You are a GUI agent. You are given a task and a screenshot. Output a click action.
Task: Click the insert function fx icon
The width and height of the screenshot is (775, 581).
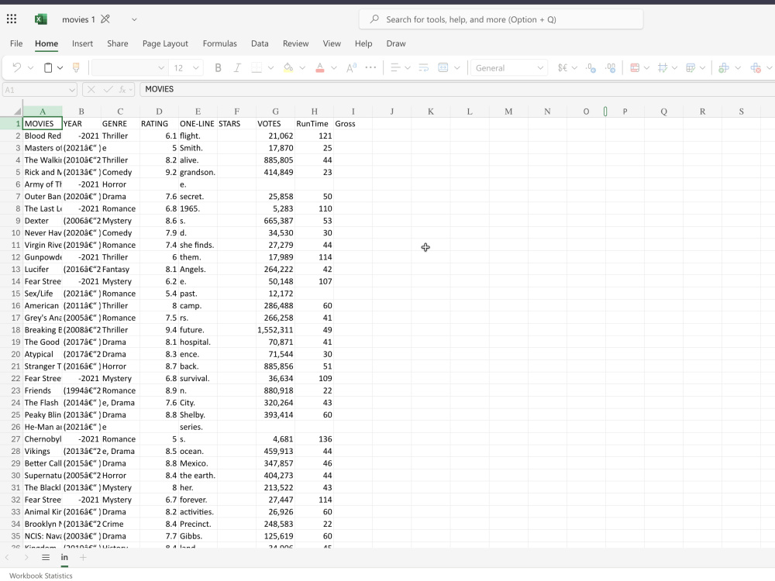122,89
